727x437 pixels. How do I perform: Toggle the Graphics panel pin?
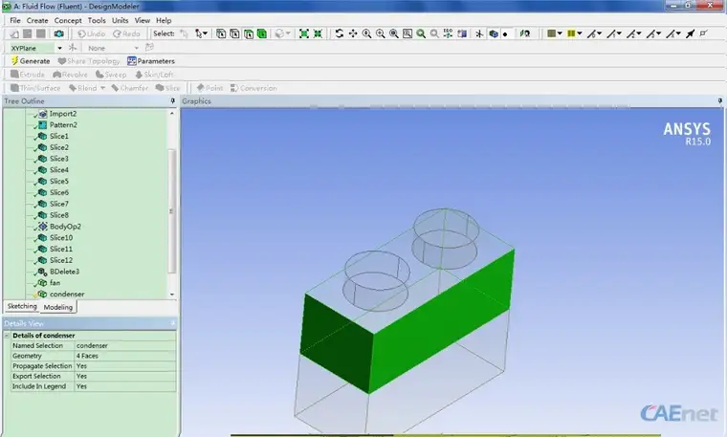(719, 100)
